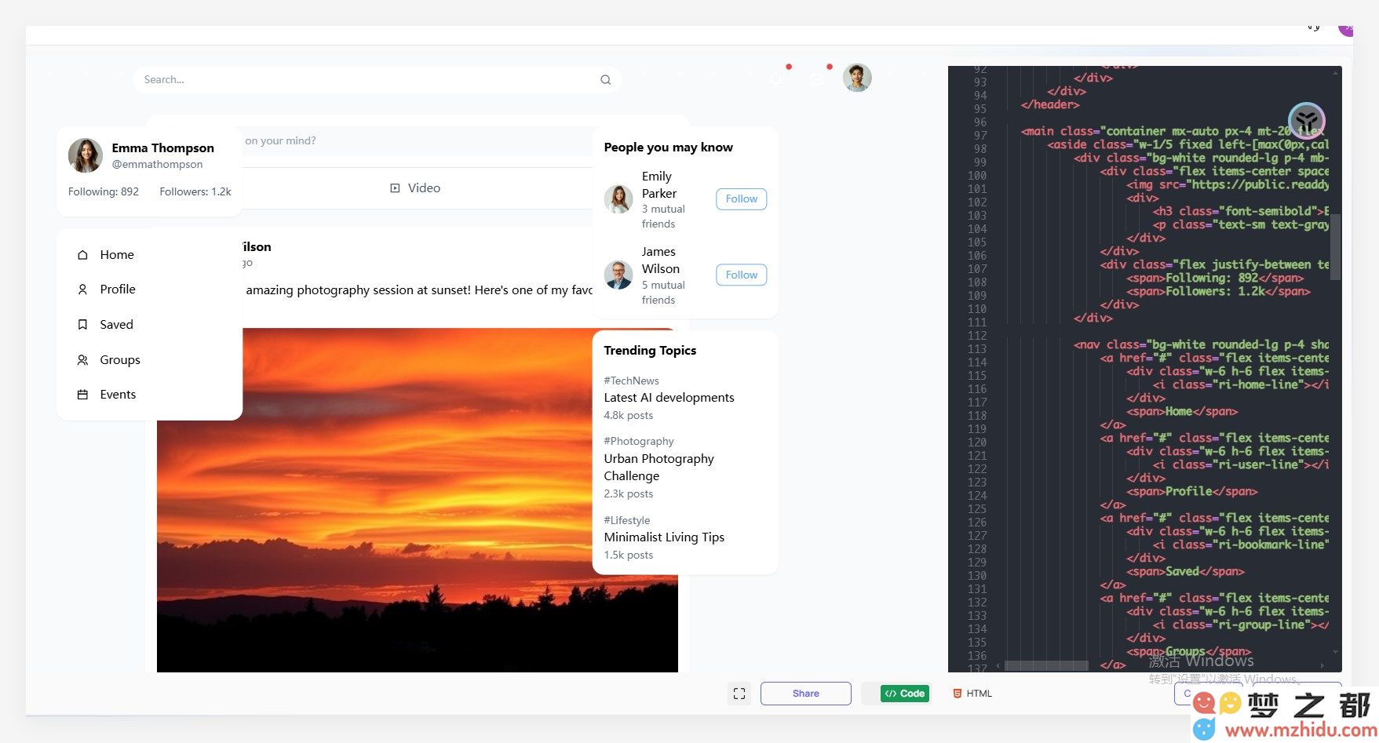Image resolution: width=1379 pixels, height=743 pixels.
Task: Open the Home sidebar icon
Action: click(82, 255)
